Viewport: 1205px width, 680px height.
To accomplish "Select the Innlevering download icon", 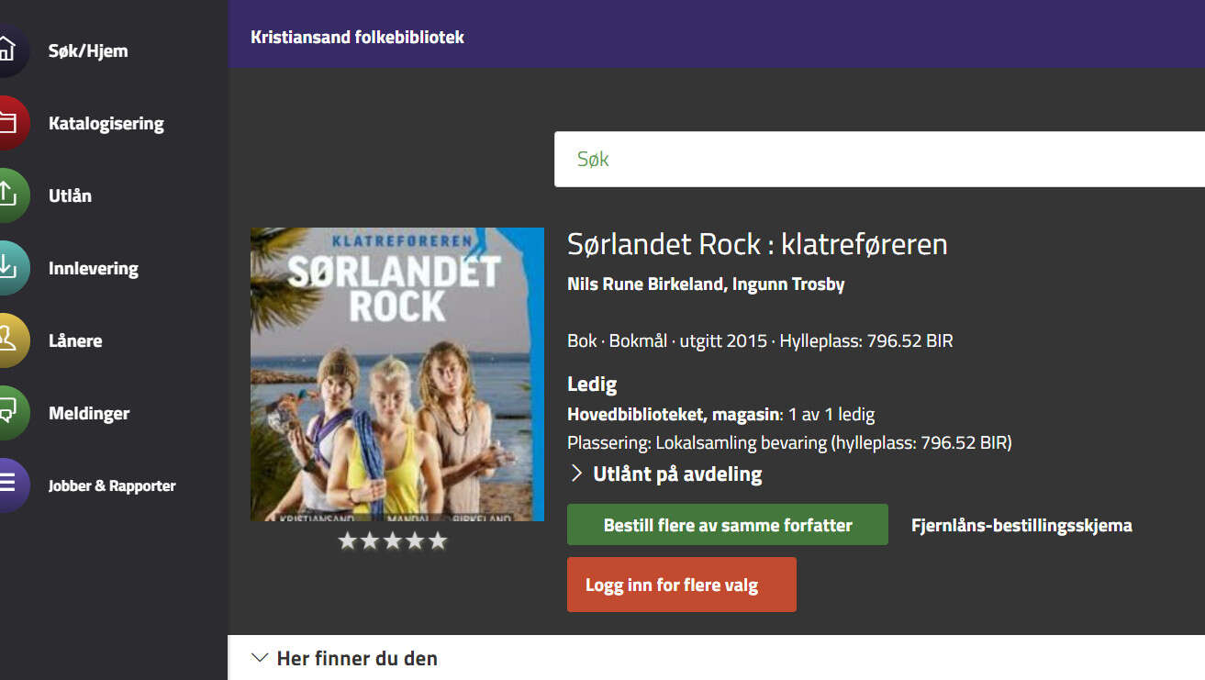I will (7, 268).
